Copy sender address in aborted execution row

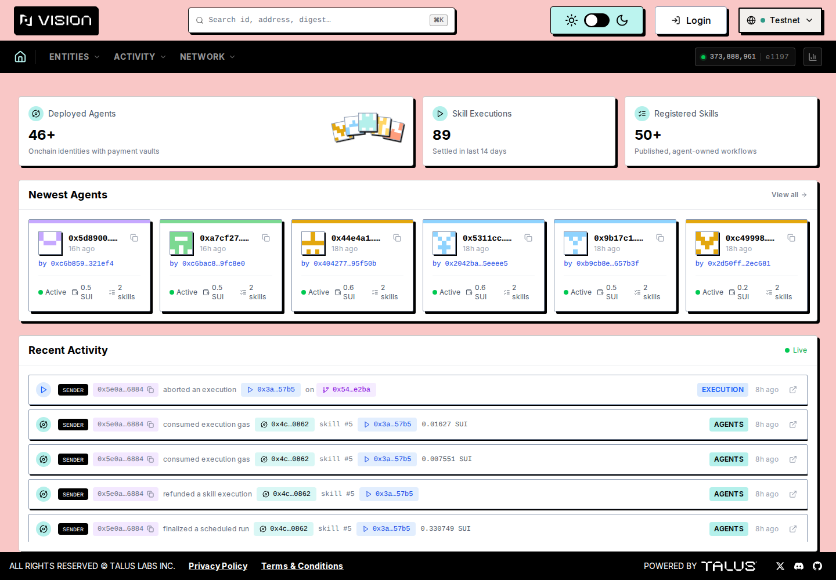click(150, 390)
